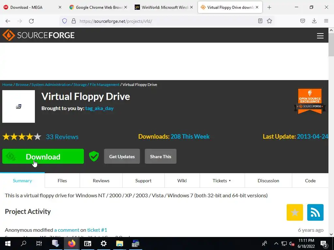
Task: Toggle reader view icon in address bar
Action: coord(260,21)
